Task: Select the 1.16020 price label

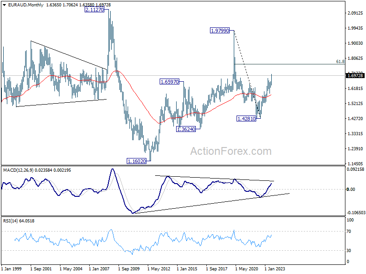Action: coord(137,161)
